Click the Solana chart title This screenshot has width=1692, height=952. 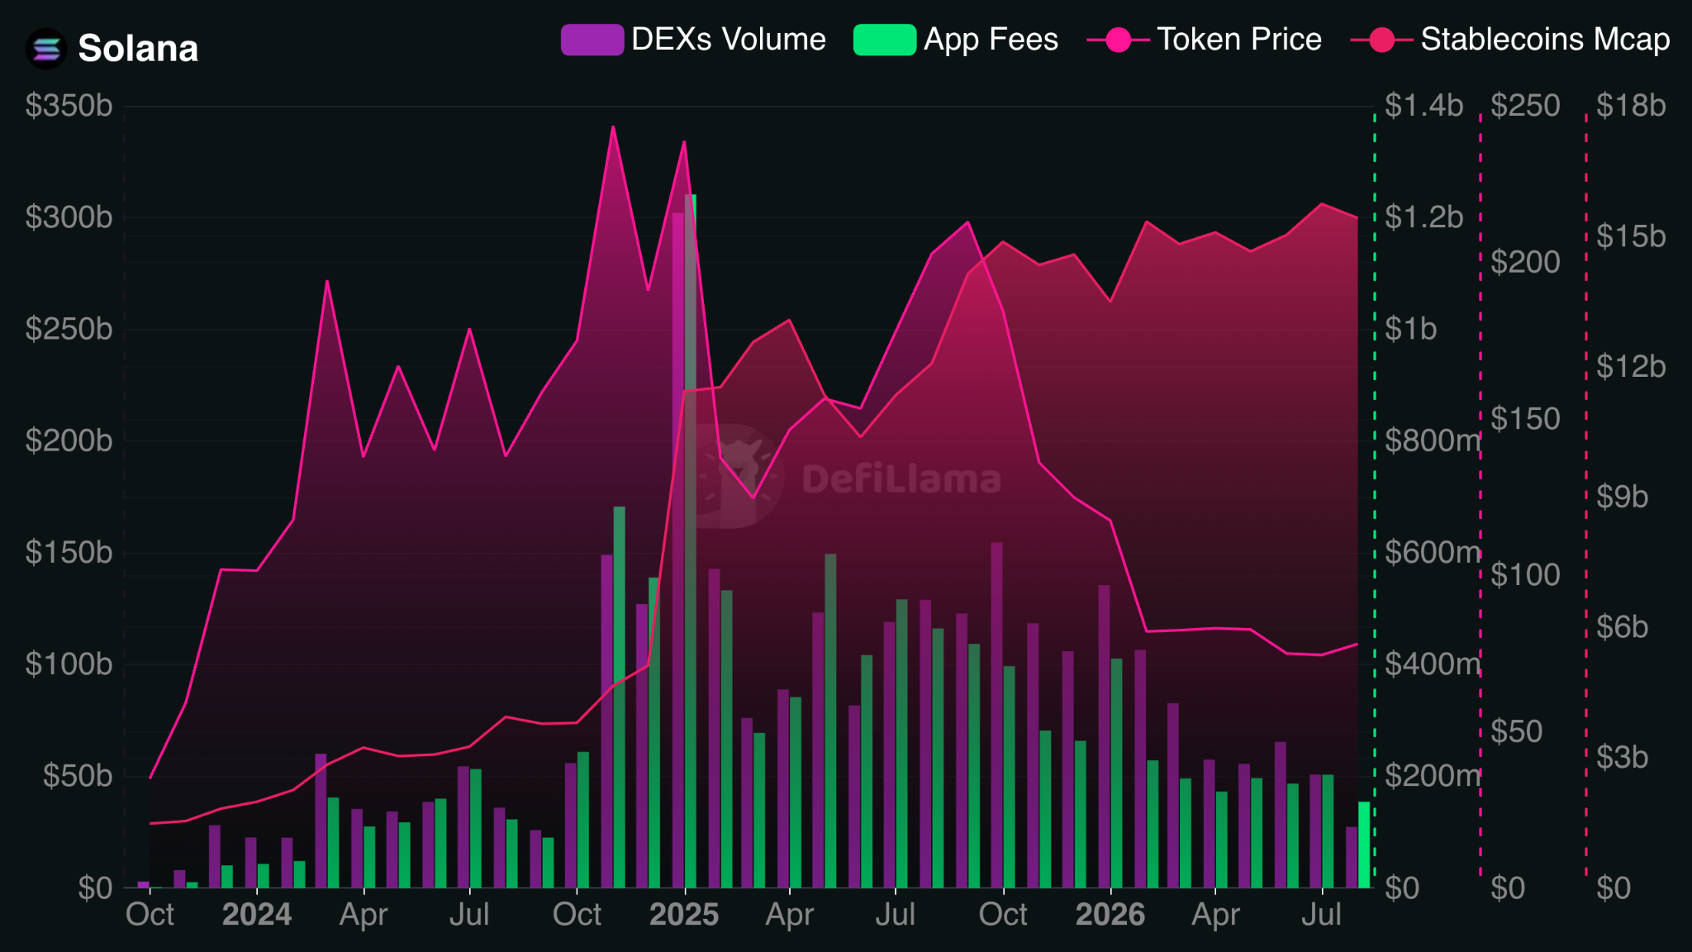[x=138, y=49]
